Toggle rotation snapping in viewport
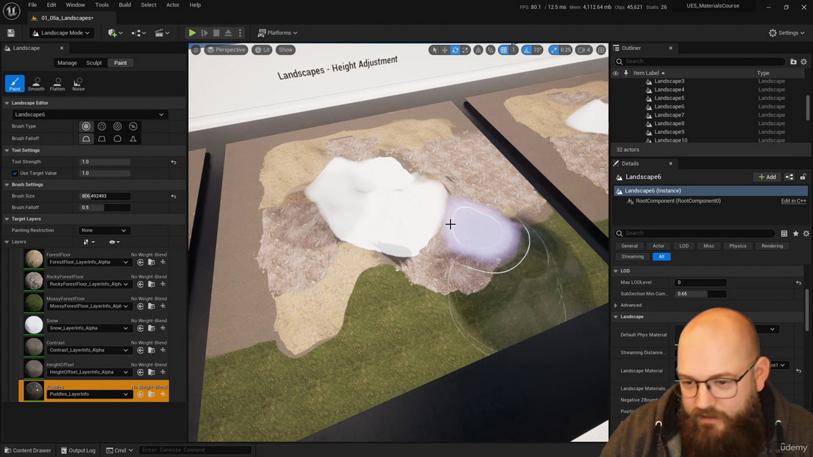 coord(525,50)
